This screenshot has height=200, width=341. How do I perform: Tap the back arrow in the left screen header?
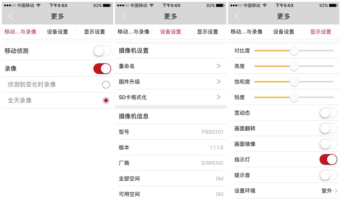(x=11, y=16)
